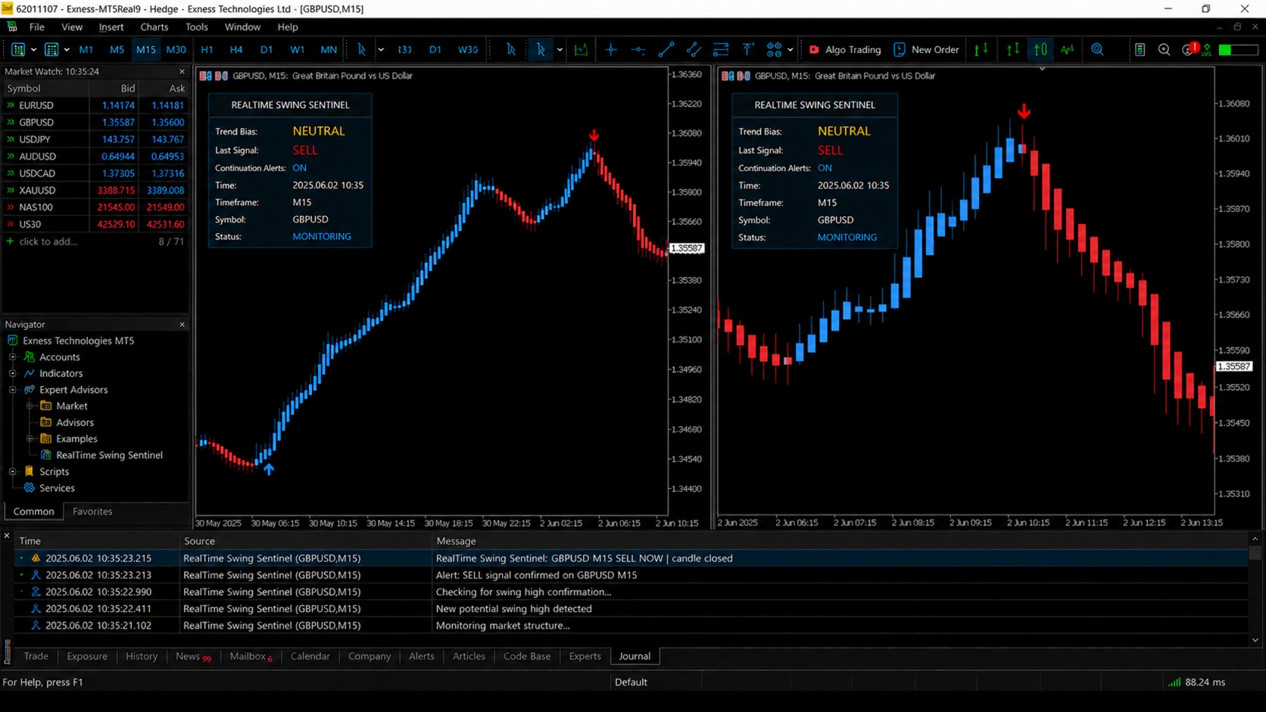Select XAUUSD row in Market Watch
This screenshot has width=1266, height=712.
tap(95, 190)
